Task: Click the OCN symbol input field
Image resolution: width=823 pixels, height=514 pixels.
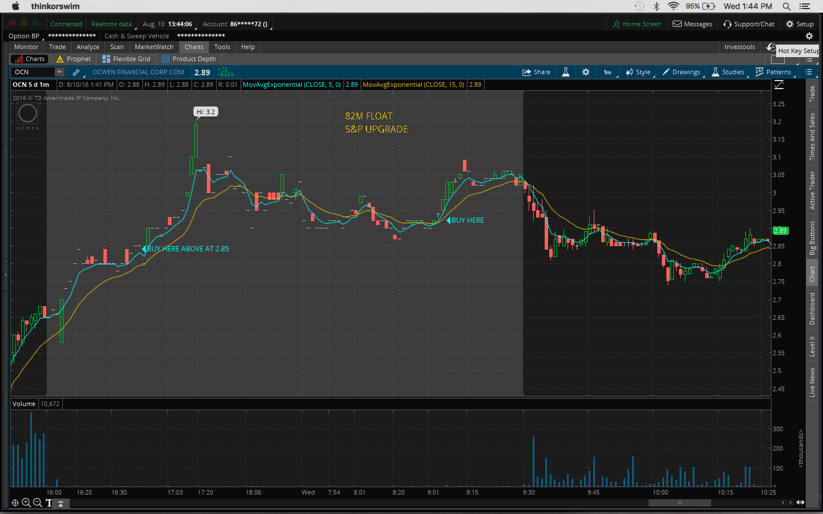Action: 33,72
